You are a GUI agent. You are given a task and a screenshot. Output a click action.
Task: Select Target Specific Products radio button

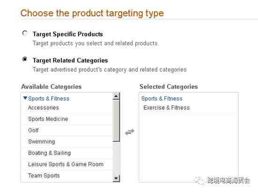tap(25, 33)
